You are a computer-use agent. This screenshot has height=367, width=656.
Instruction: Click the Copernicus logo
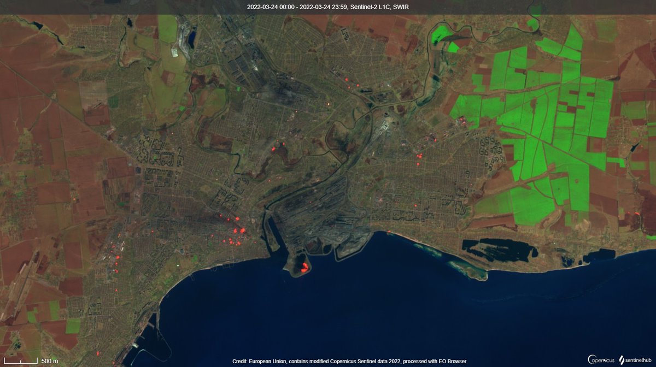(x=601, y=359)
